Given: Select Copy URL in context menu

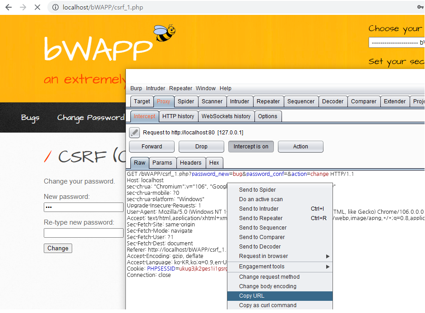Looking at the screenshot, I should click(280, 296).
